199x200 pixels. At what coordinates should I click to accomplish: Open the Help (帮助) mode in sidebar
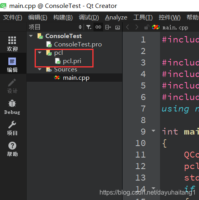pos(12,149)
